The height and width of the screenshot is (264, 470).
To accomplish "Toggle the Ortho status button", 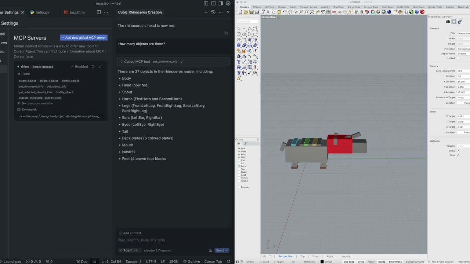I will click(361, 262).
